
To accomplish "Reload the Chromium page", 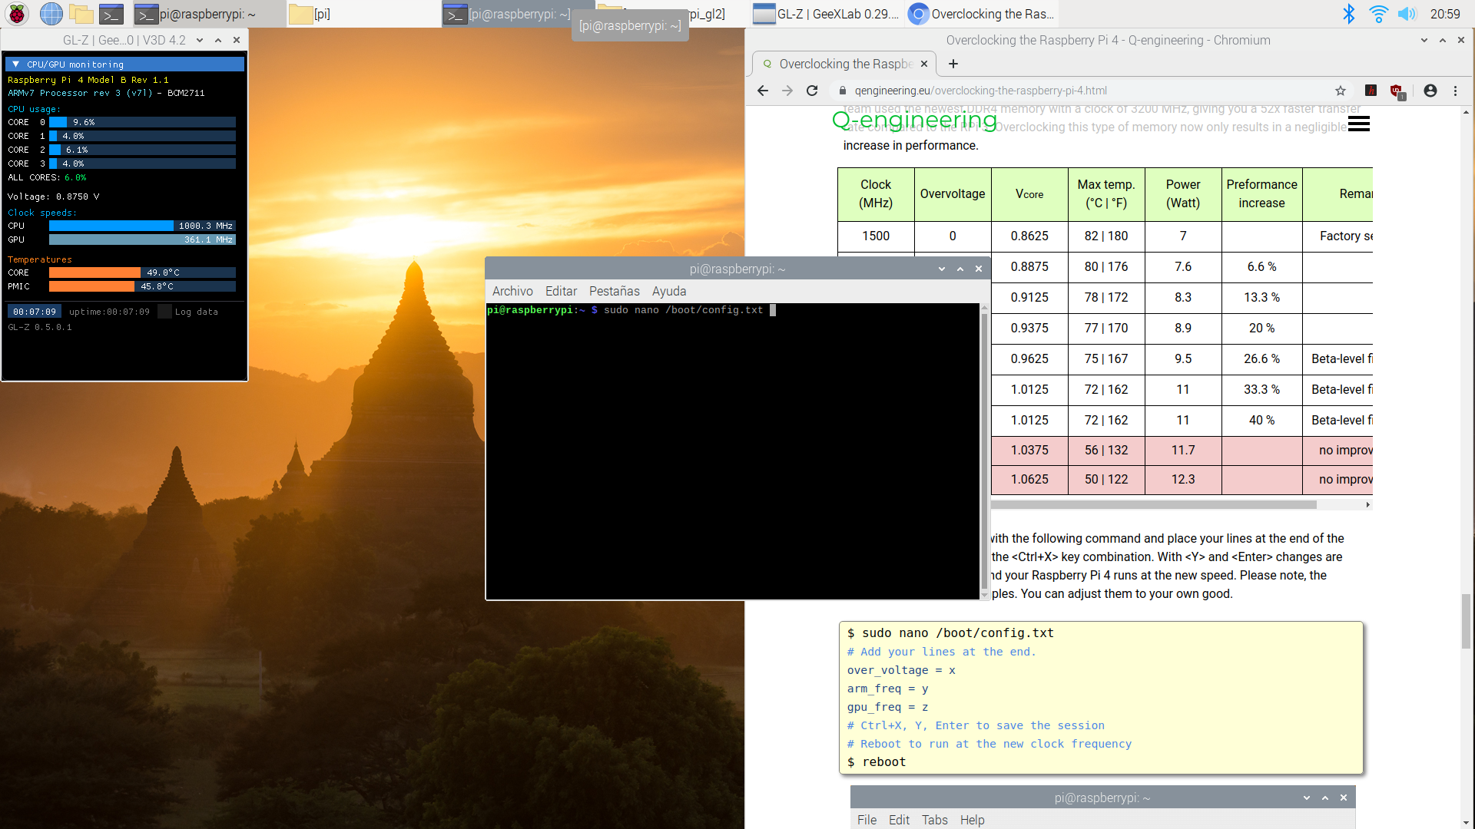I will (812, 91).
